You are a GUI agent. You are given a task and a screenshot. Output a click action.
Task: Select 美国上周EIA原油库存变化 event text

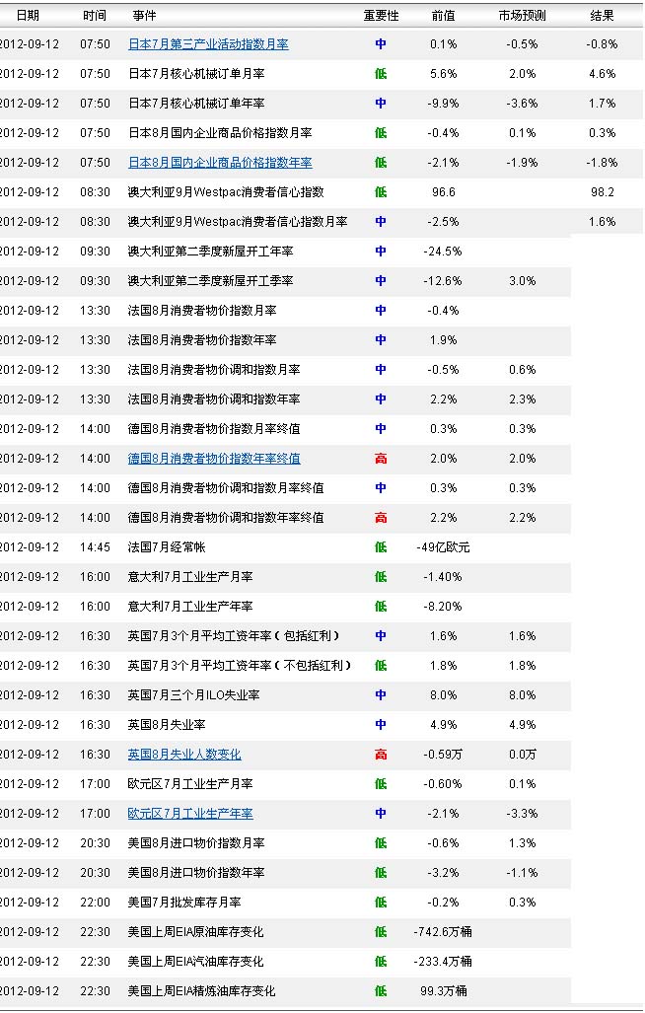[195, 932]
